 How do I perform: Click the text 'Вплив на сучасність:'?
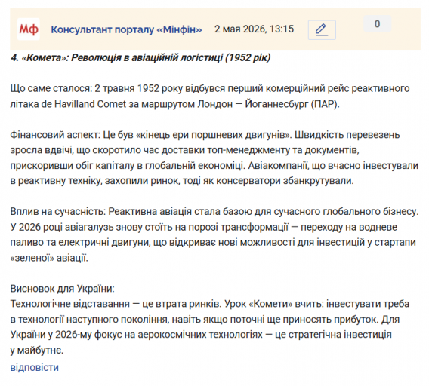click(x=58, y=212)
